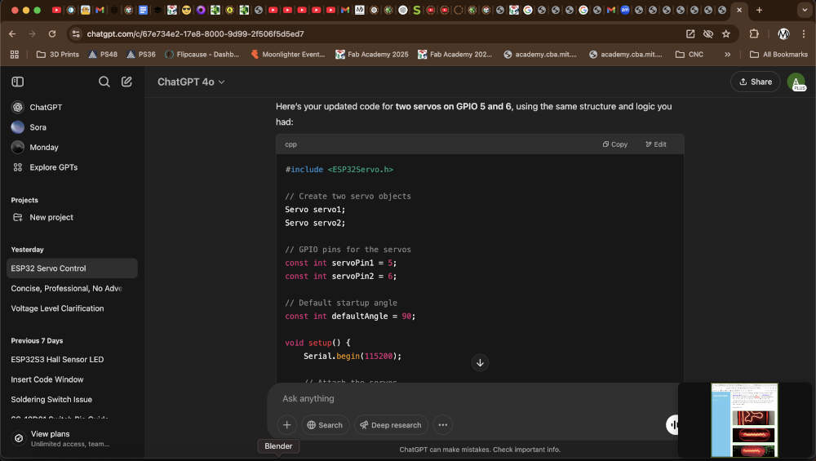
Task: Open the page in app icon
Action: [x=690, y=33]
